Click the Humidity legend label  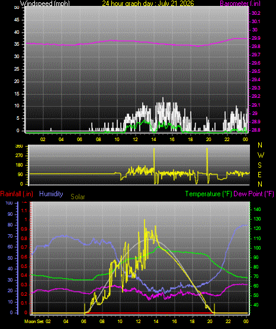51,193
